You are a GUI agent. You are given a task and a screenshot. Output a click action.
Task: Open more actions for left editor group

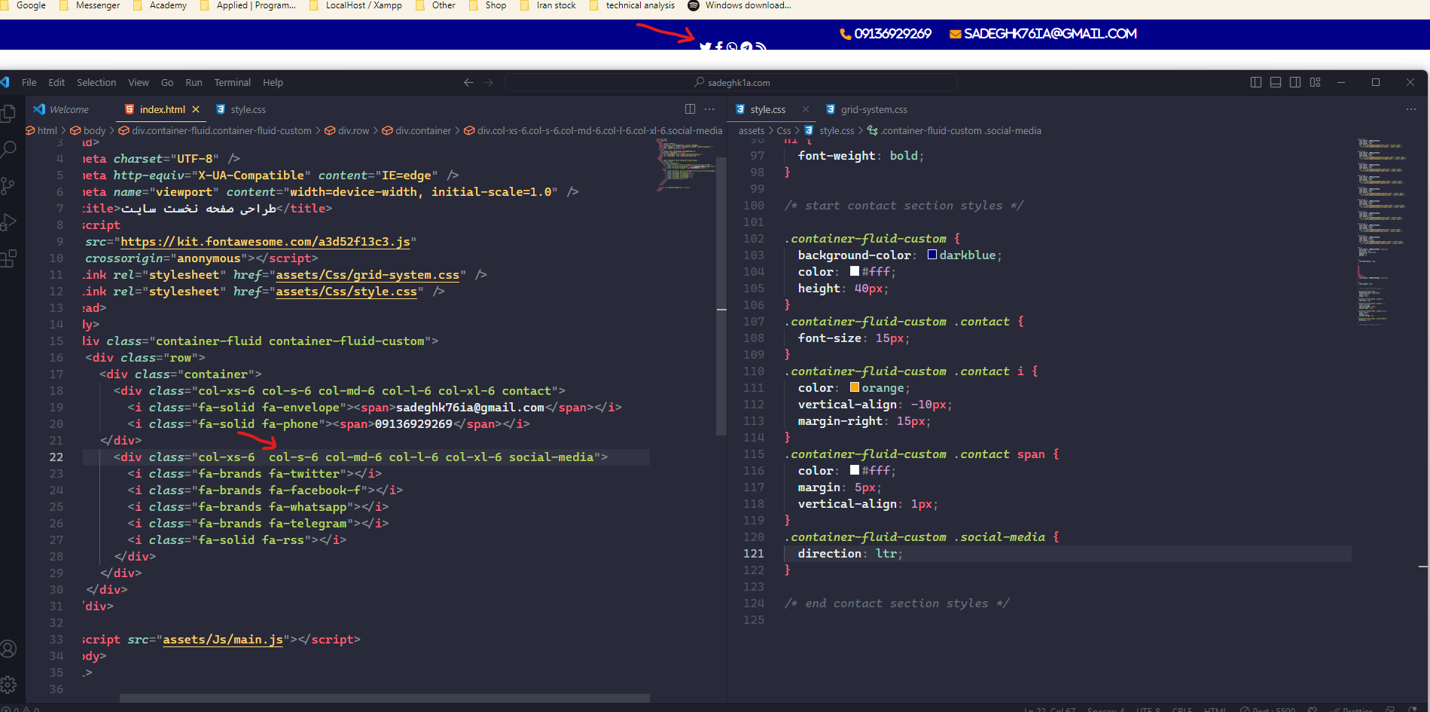tap(709, 109)
